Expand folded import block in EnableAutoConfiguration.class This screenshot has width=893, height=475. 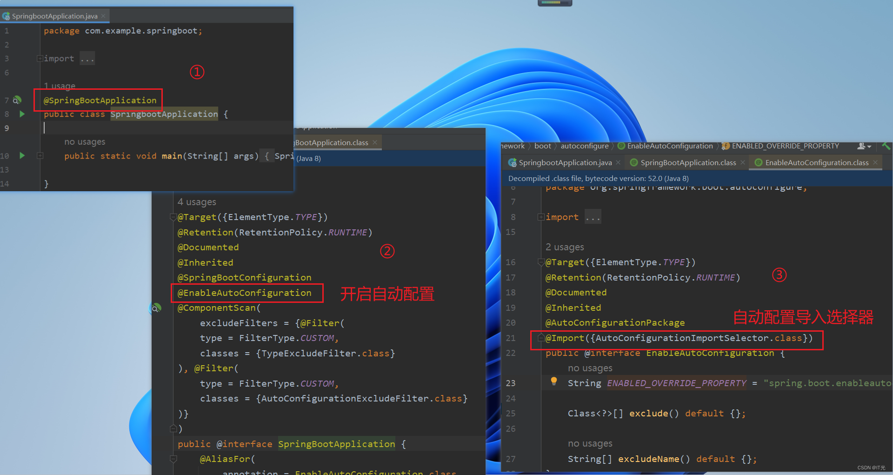point(541,217)
